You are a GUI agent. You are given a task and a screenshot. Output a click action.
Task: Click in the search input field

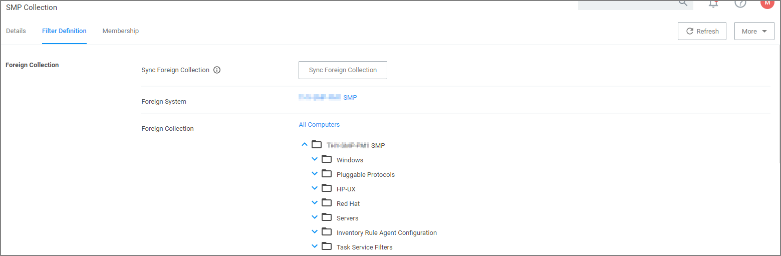[626, 4]
